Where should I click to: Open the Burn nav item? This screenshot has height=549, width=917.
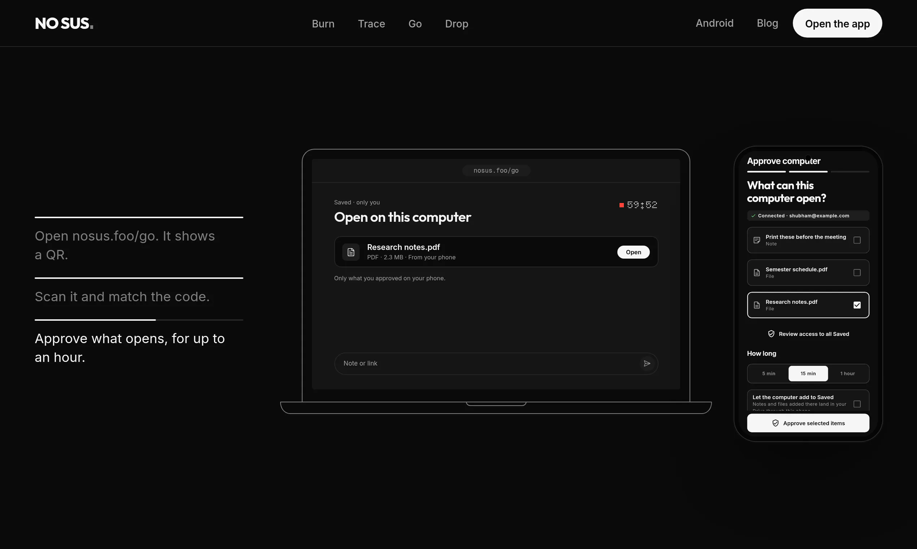[323, 24]
